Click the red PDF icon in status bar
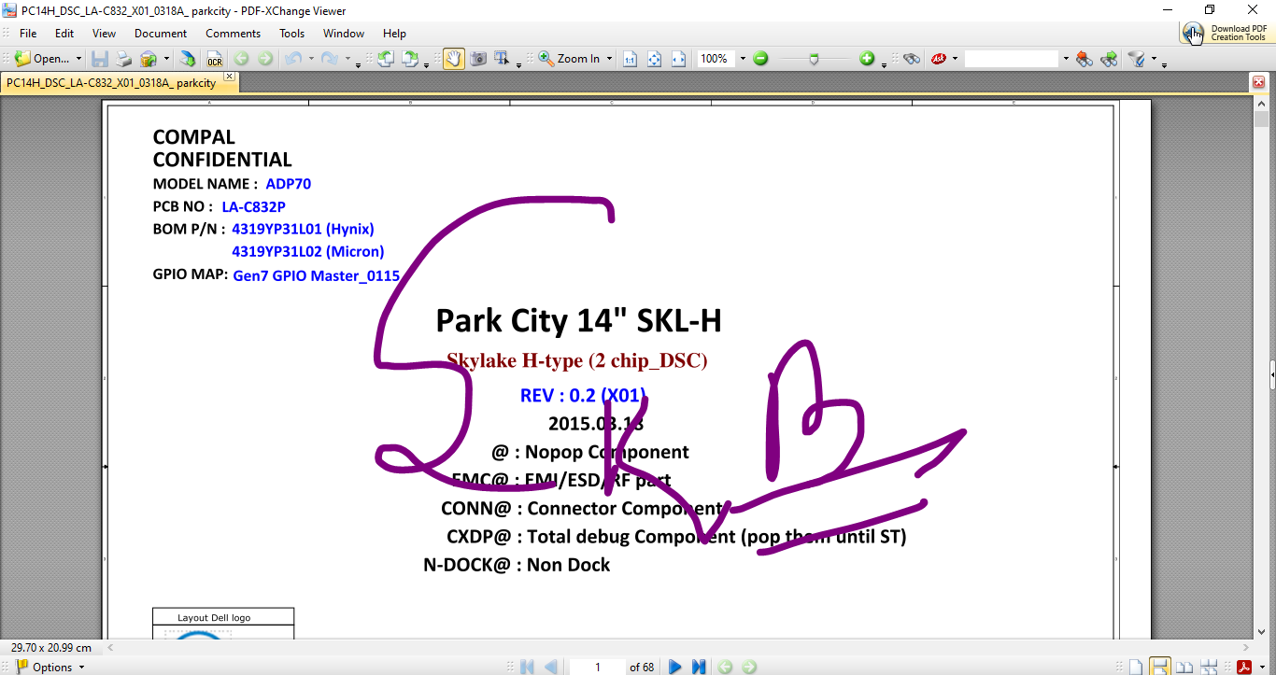 tap(1244, 667)
